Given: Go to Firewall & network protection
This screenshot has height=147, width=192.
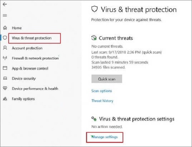Looking at the screenshot, I should [35, 58].
